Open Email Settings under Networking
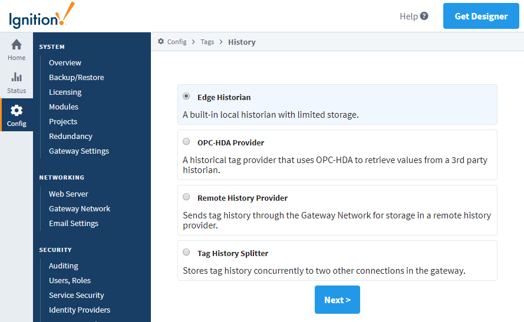Viewport: 524px width, 322px height. [x=74, y=223]
